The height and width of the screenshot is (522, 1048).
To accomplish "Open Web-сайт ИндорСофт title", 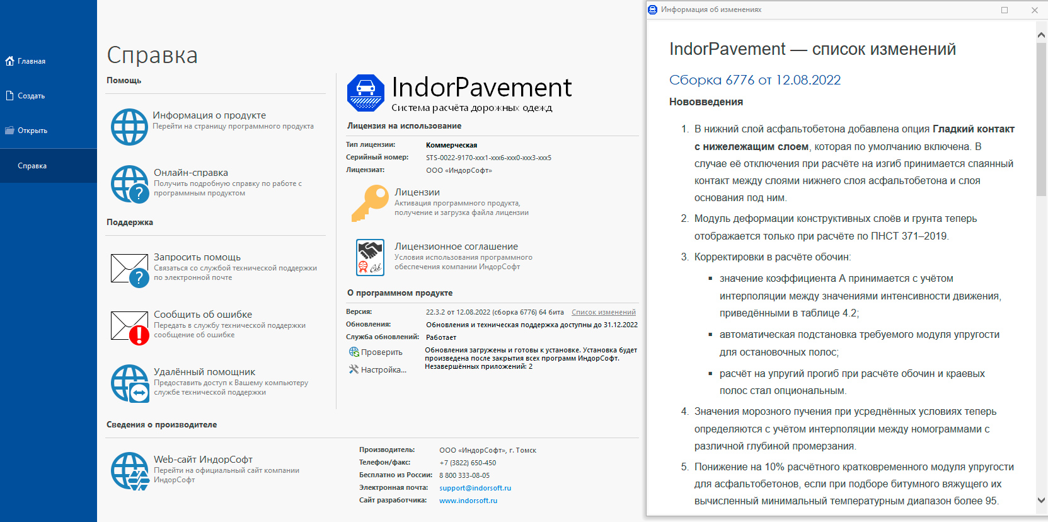I will [x=203, y=460].
